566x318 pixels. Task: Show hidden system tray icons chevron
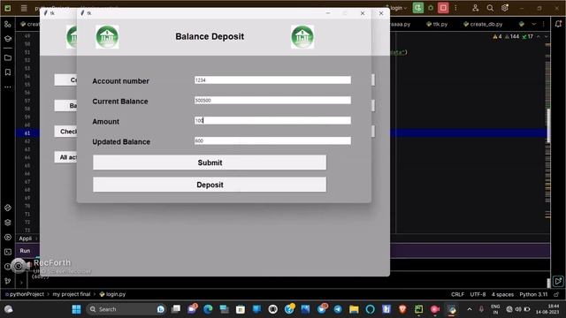point(470,309)
